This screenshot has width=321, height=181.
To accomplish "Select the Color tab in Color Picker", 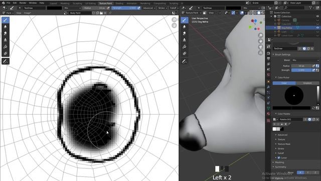I will 284,83.
